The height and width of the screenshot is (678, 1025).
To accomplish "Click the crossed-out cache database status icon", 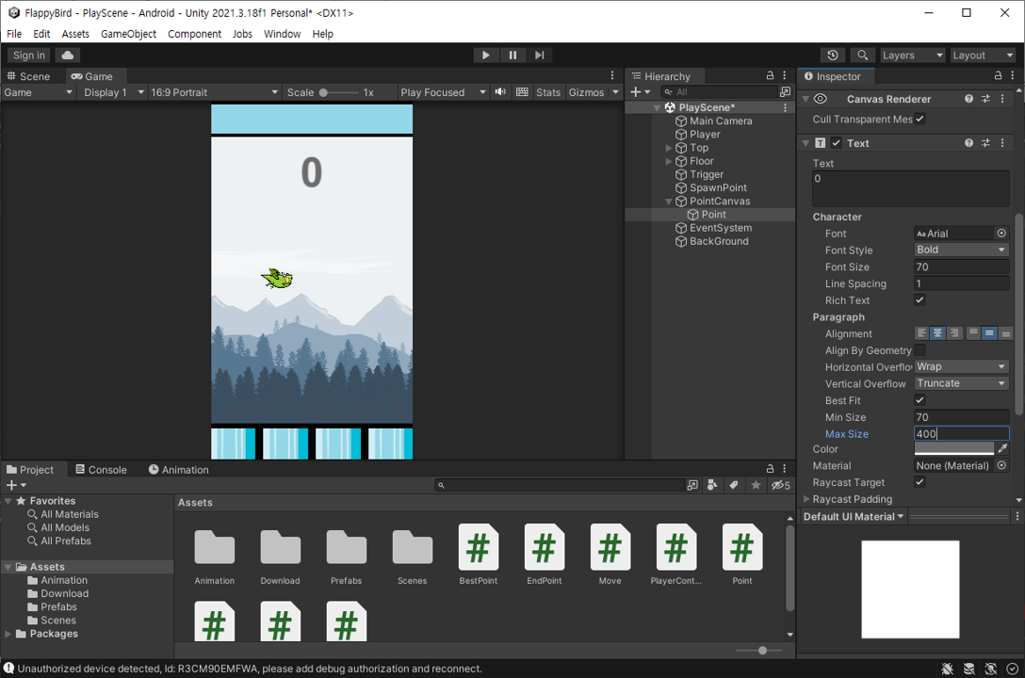I will [968, 669].
